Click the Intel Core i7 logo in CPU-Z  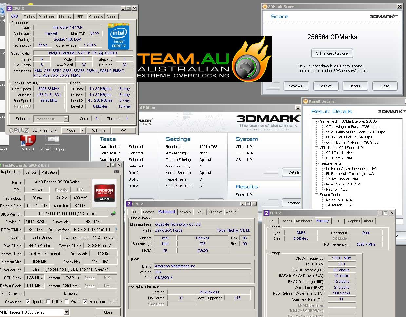click(119, 37)
